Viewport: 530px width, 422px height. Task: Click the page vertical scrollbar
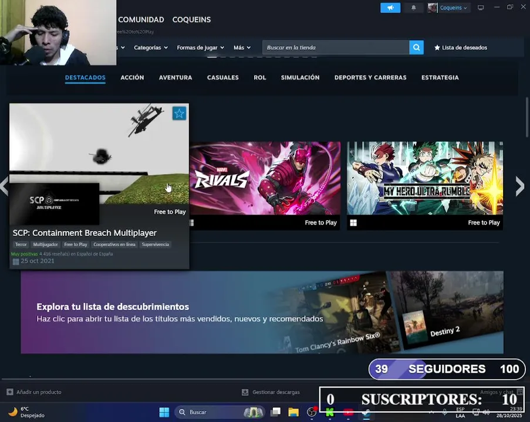point(527,117)
